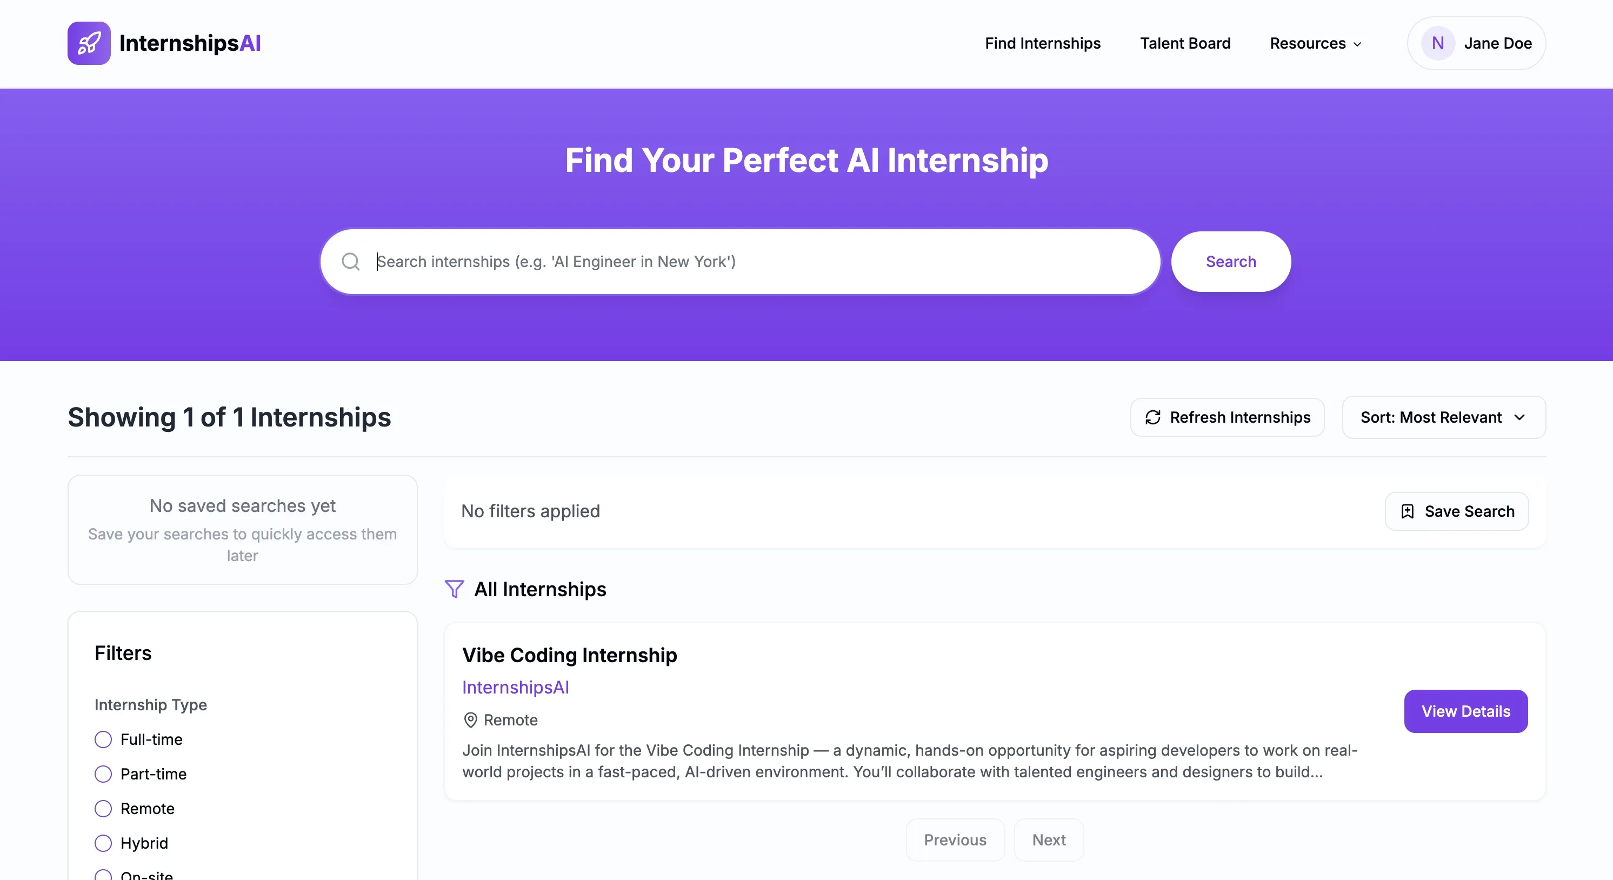1613x880 pixels.
Task: Click the location pin icon beside Remote
Action: tap(470, 721)
